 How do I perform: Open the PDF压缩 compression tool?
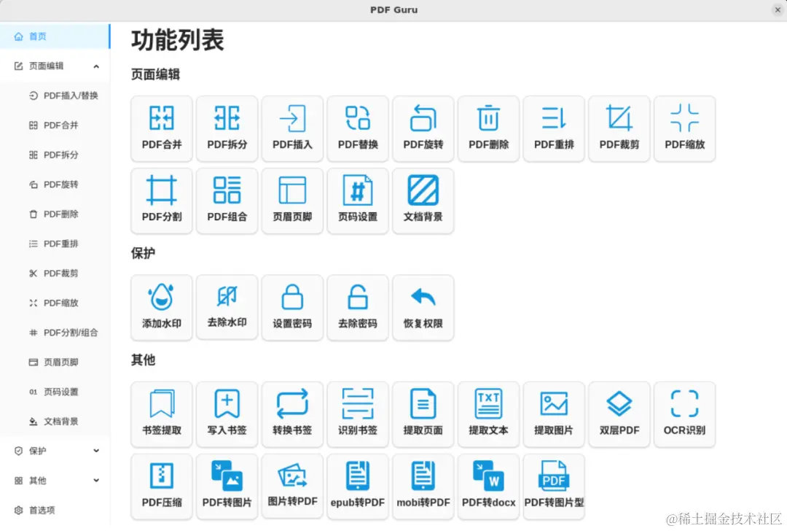click(x=161, y=486)
